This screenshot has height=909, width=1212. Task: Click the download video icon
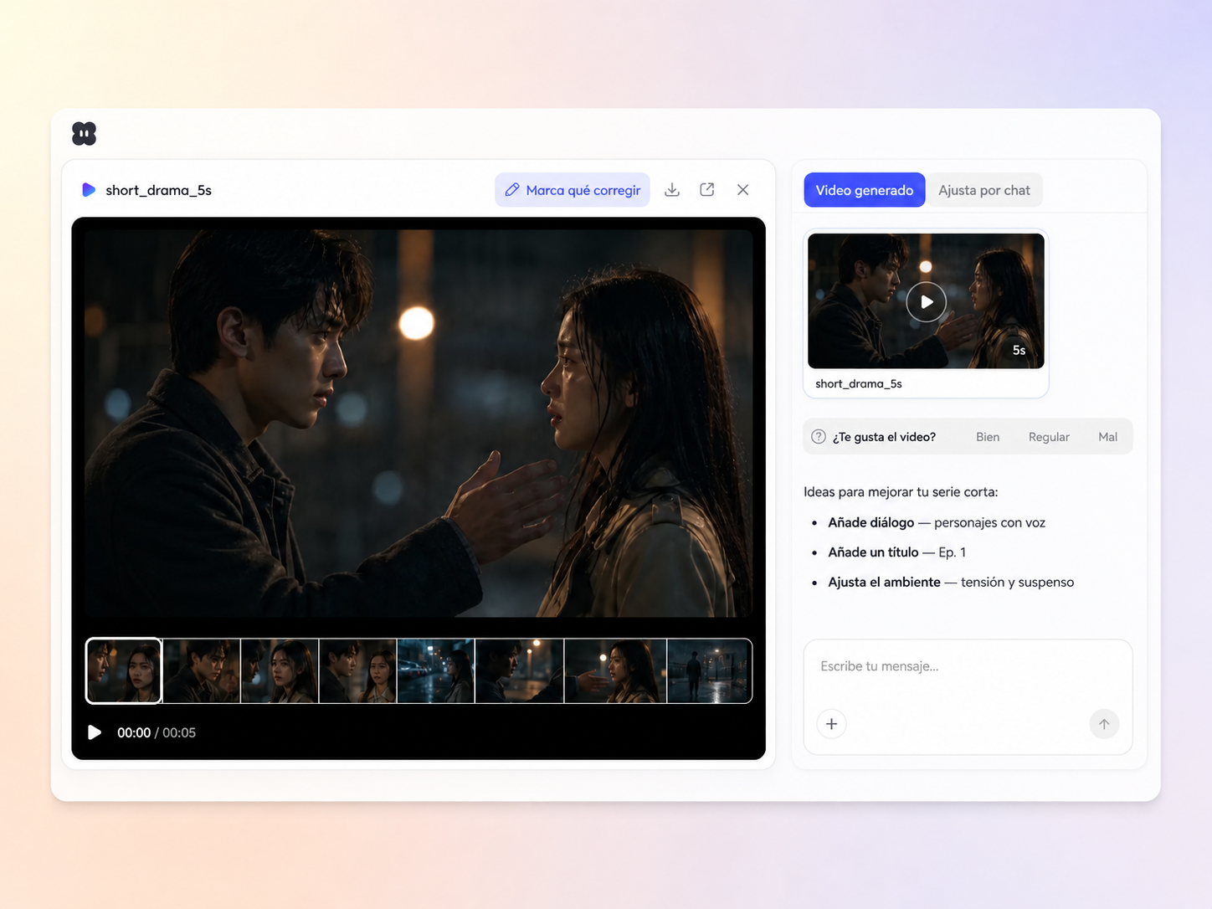(x=672, y=190)
